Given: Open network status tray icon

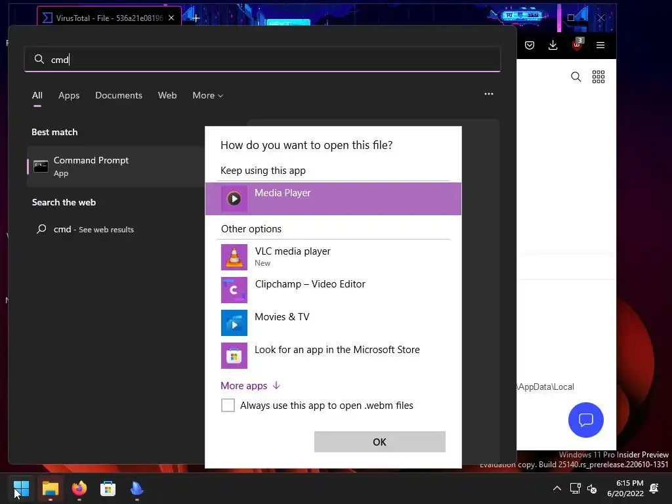Looking at the screenshot, I should tap(575, 488).
